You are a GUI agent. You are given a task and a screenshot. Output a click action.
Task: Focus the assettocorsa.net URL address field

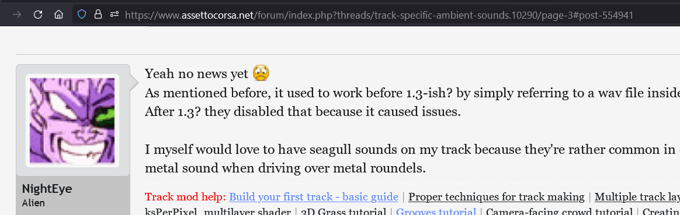pyautogui.click(x=379, y=15)
